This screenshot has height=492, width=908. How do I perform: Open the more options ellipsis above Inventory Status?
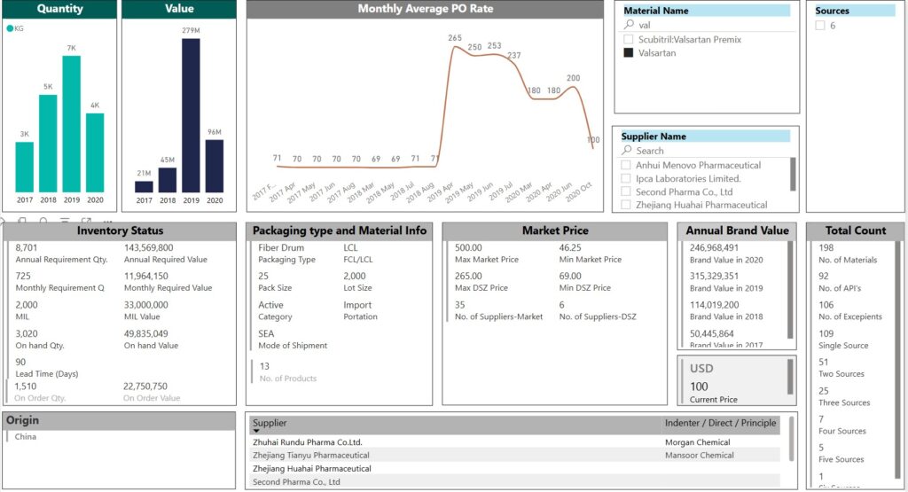pyautogui.click(x=107, y=221)
